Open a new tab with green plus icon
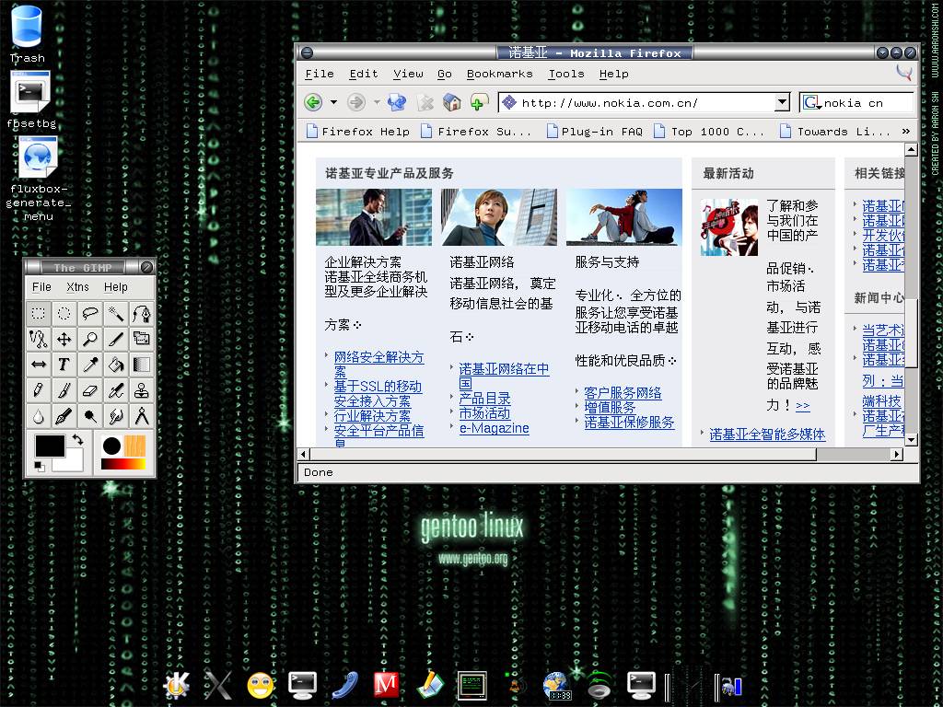 point(479,103)
